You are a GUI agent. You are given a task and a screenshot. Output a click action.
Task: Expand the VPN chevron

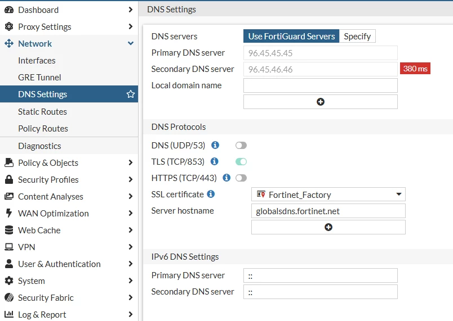tap(131, 247)
